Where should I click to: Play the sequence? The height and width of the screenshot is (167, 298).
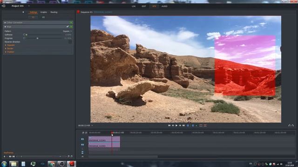click(x=176, y=125)
